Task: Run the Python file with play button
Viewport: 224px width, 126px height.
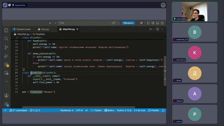Action: coord(150,29)
